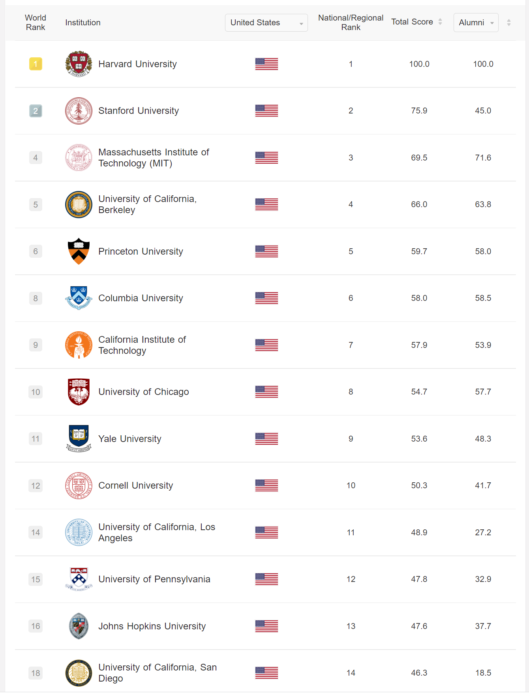The height and width of the screenshot is (695, 529).
Task: Click the University of Chicago crest
Action: click(79, 392)
